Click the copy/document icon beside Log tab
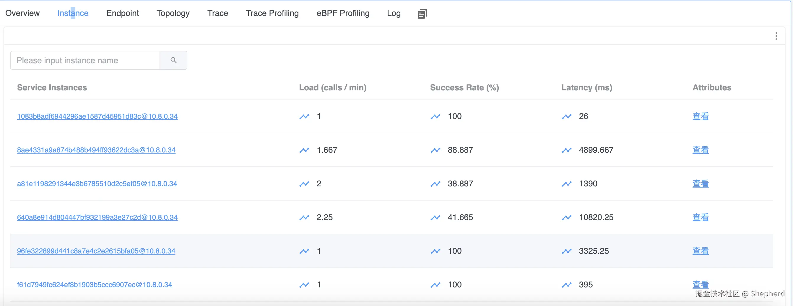This screenshot has height=306, width=793. click(422, 14)
